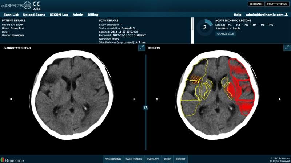Open the Base Images menu

(134, 159)
